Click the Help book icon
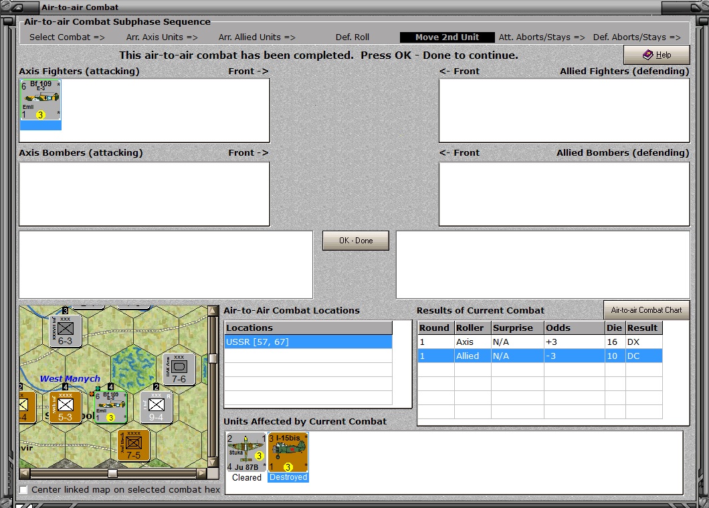The image size is (709, 508). [647, 55]
